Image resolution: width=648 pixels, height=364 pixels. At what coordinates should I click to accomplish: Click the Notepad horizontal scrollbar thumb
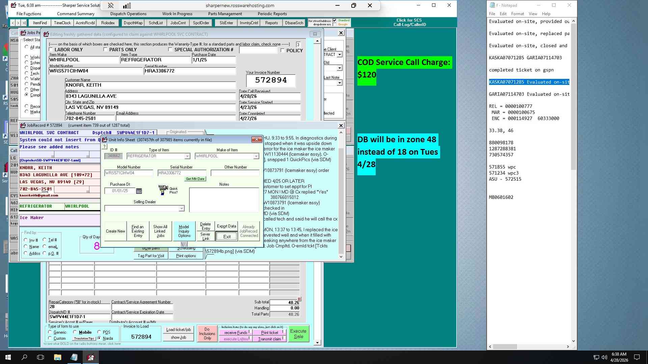(505, 346)
